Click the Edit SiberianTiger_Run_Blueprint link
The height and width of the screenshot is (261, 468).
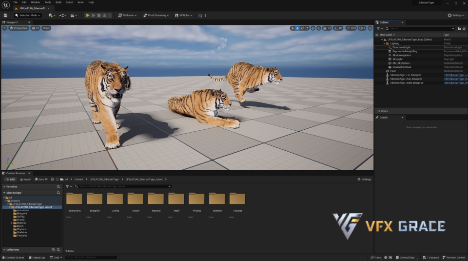(455, 79)
